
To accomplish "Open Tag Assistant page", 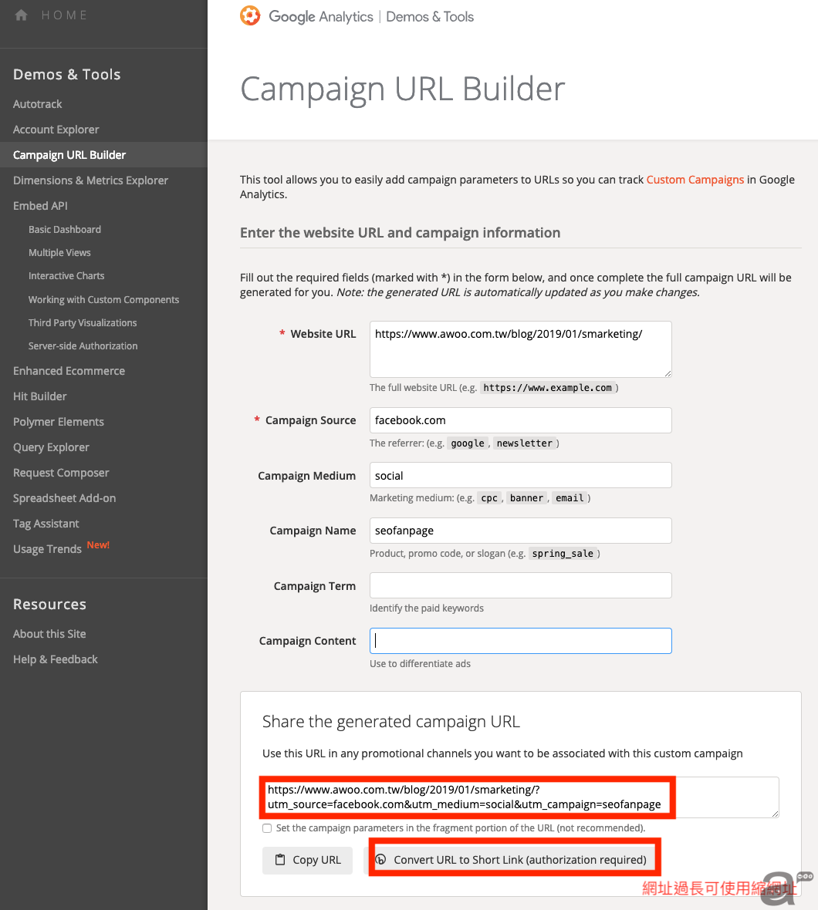I will pos(46,524).
